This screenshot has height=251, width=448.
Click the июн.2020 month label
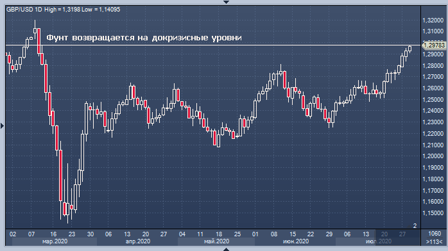[296, 241]
